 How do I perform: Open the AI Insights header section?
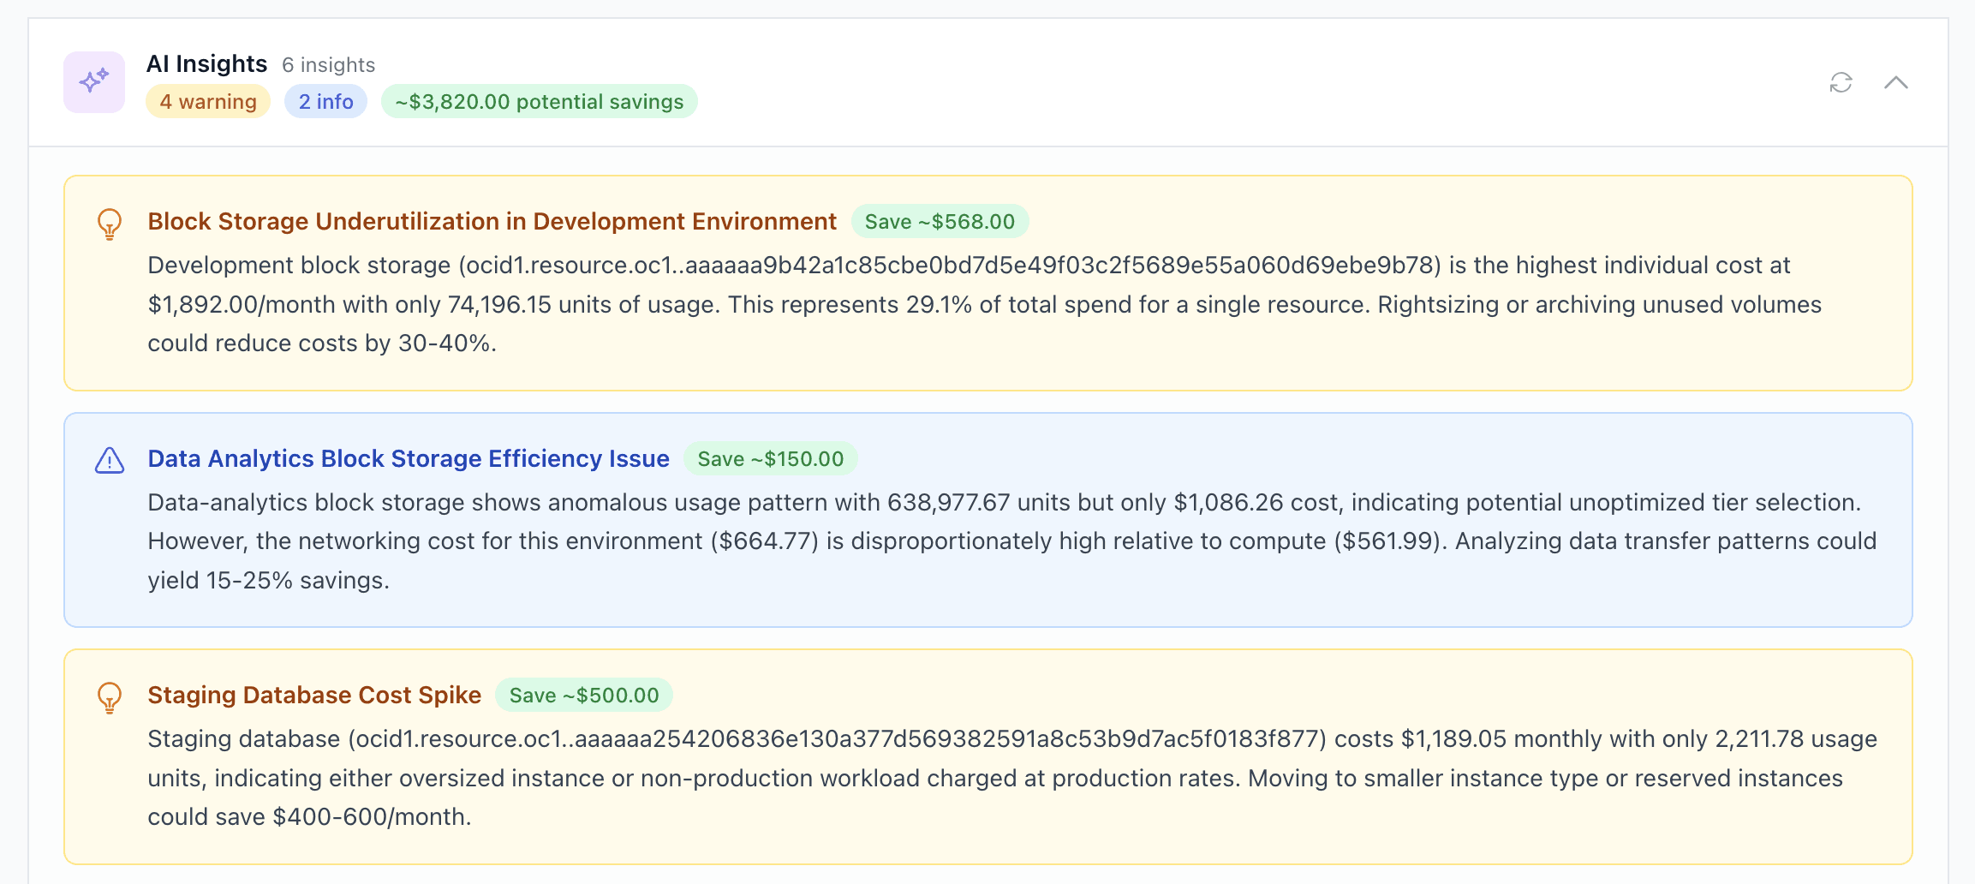[206, 63]
